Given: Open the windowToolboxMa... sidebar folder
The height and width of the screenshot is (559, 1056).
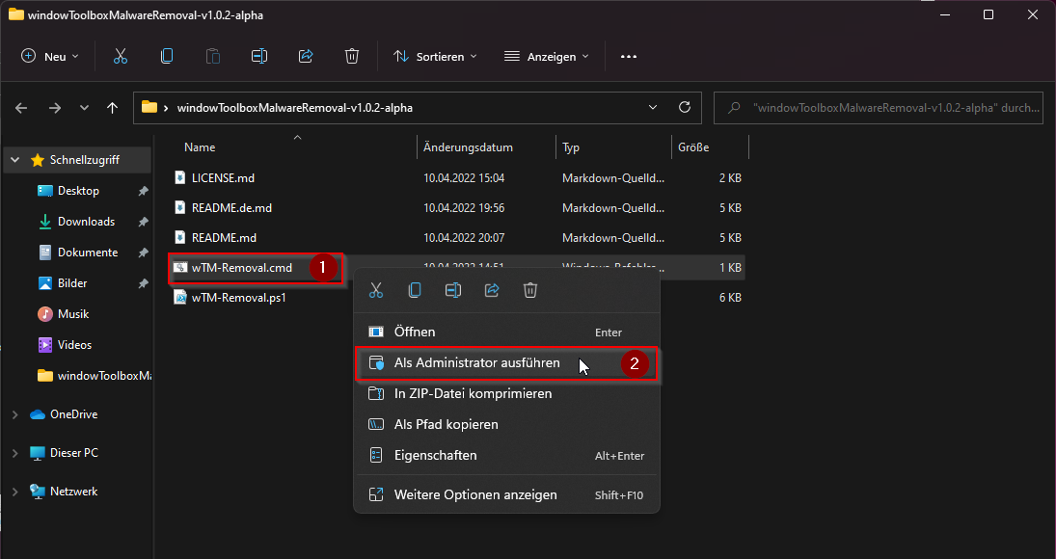Looking at the screenshot, I should [95, 376].
